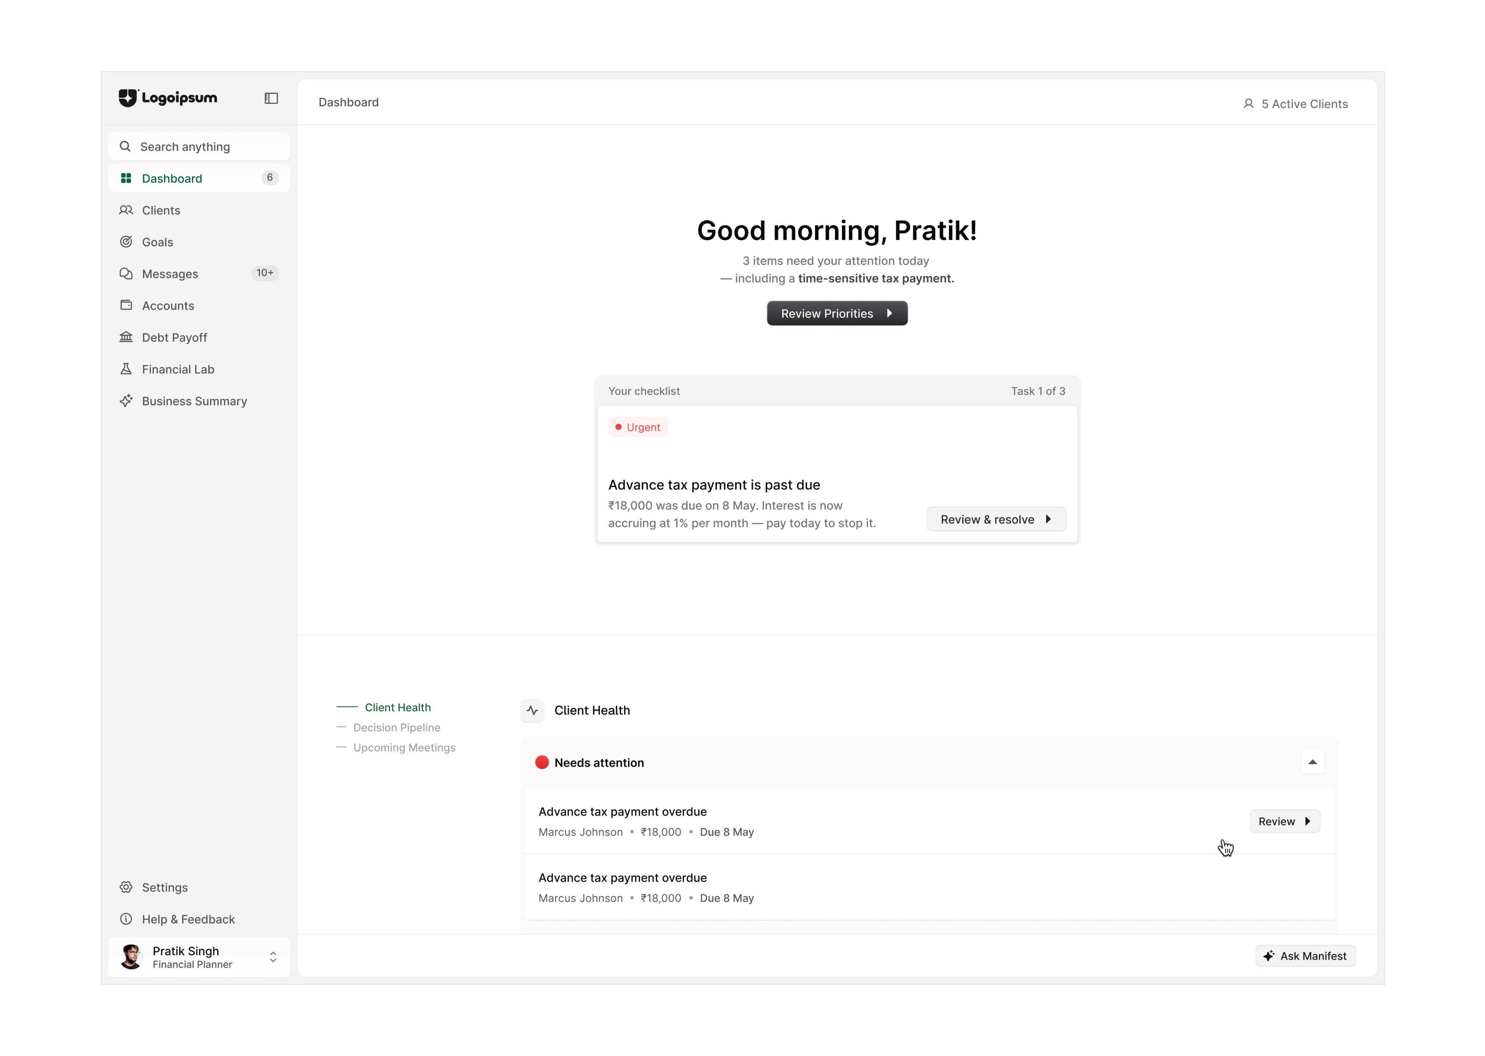The image size is (1485, 1056).
Task: Click the Goals target icon
Action: tap(126, 242)
